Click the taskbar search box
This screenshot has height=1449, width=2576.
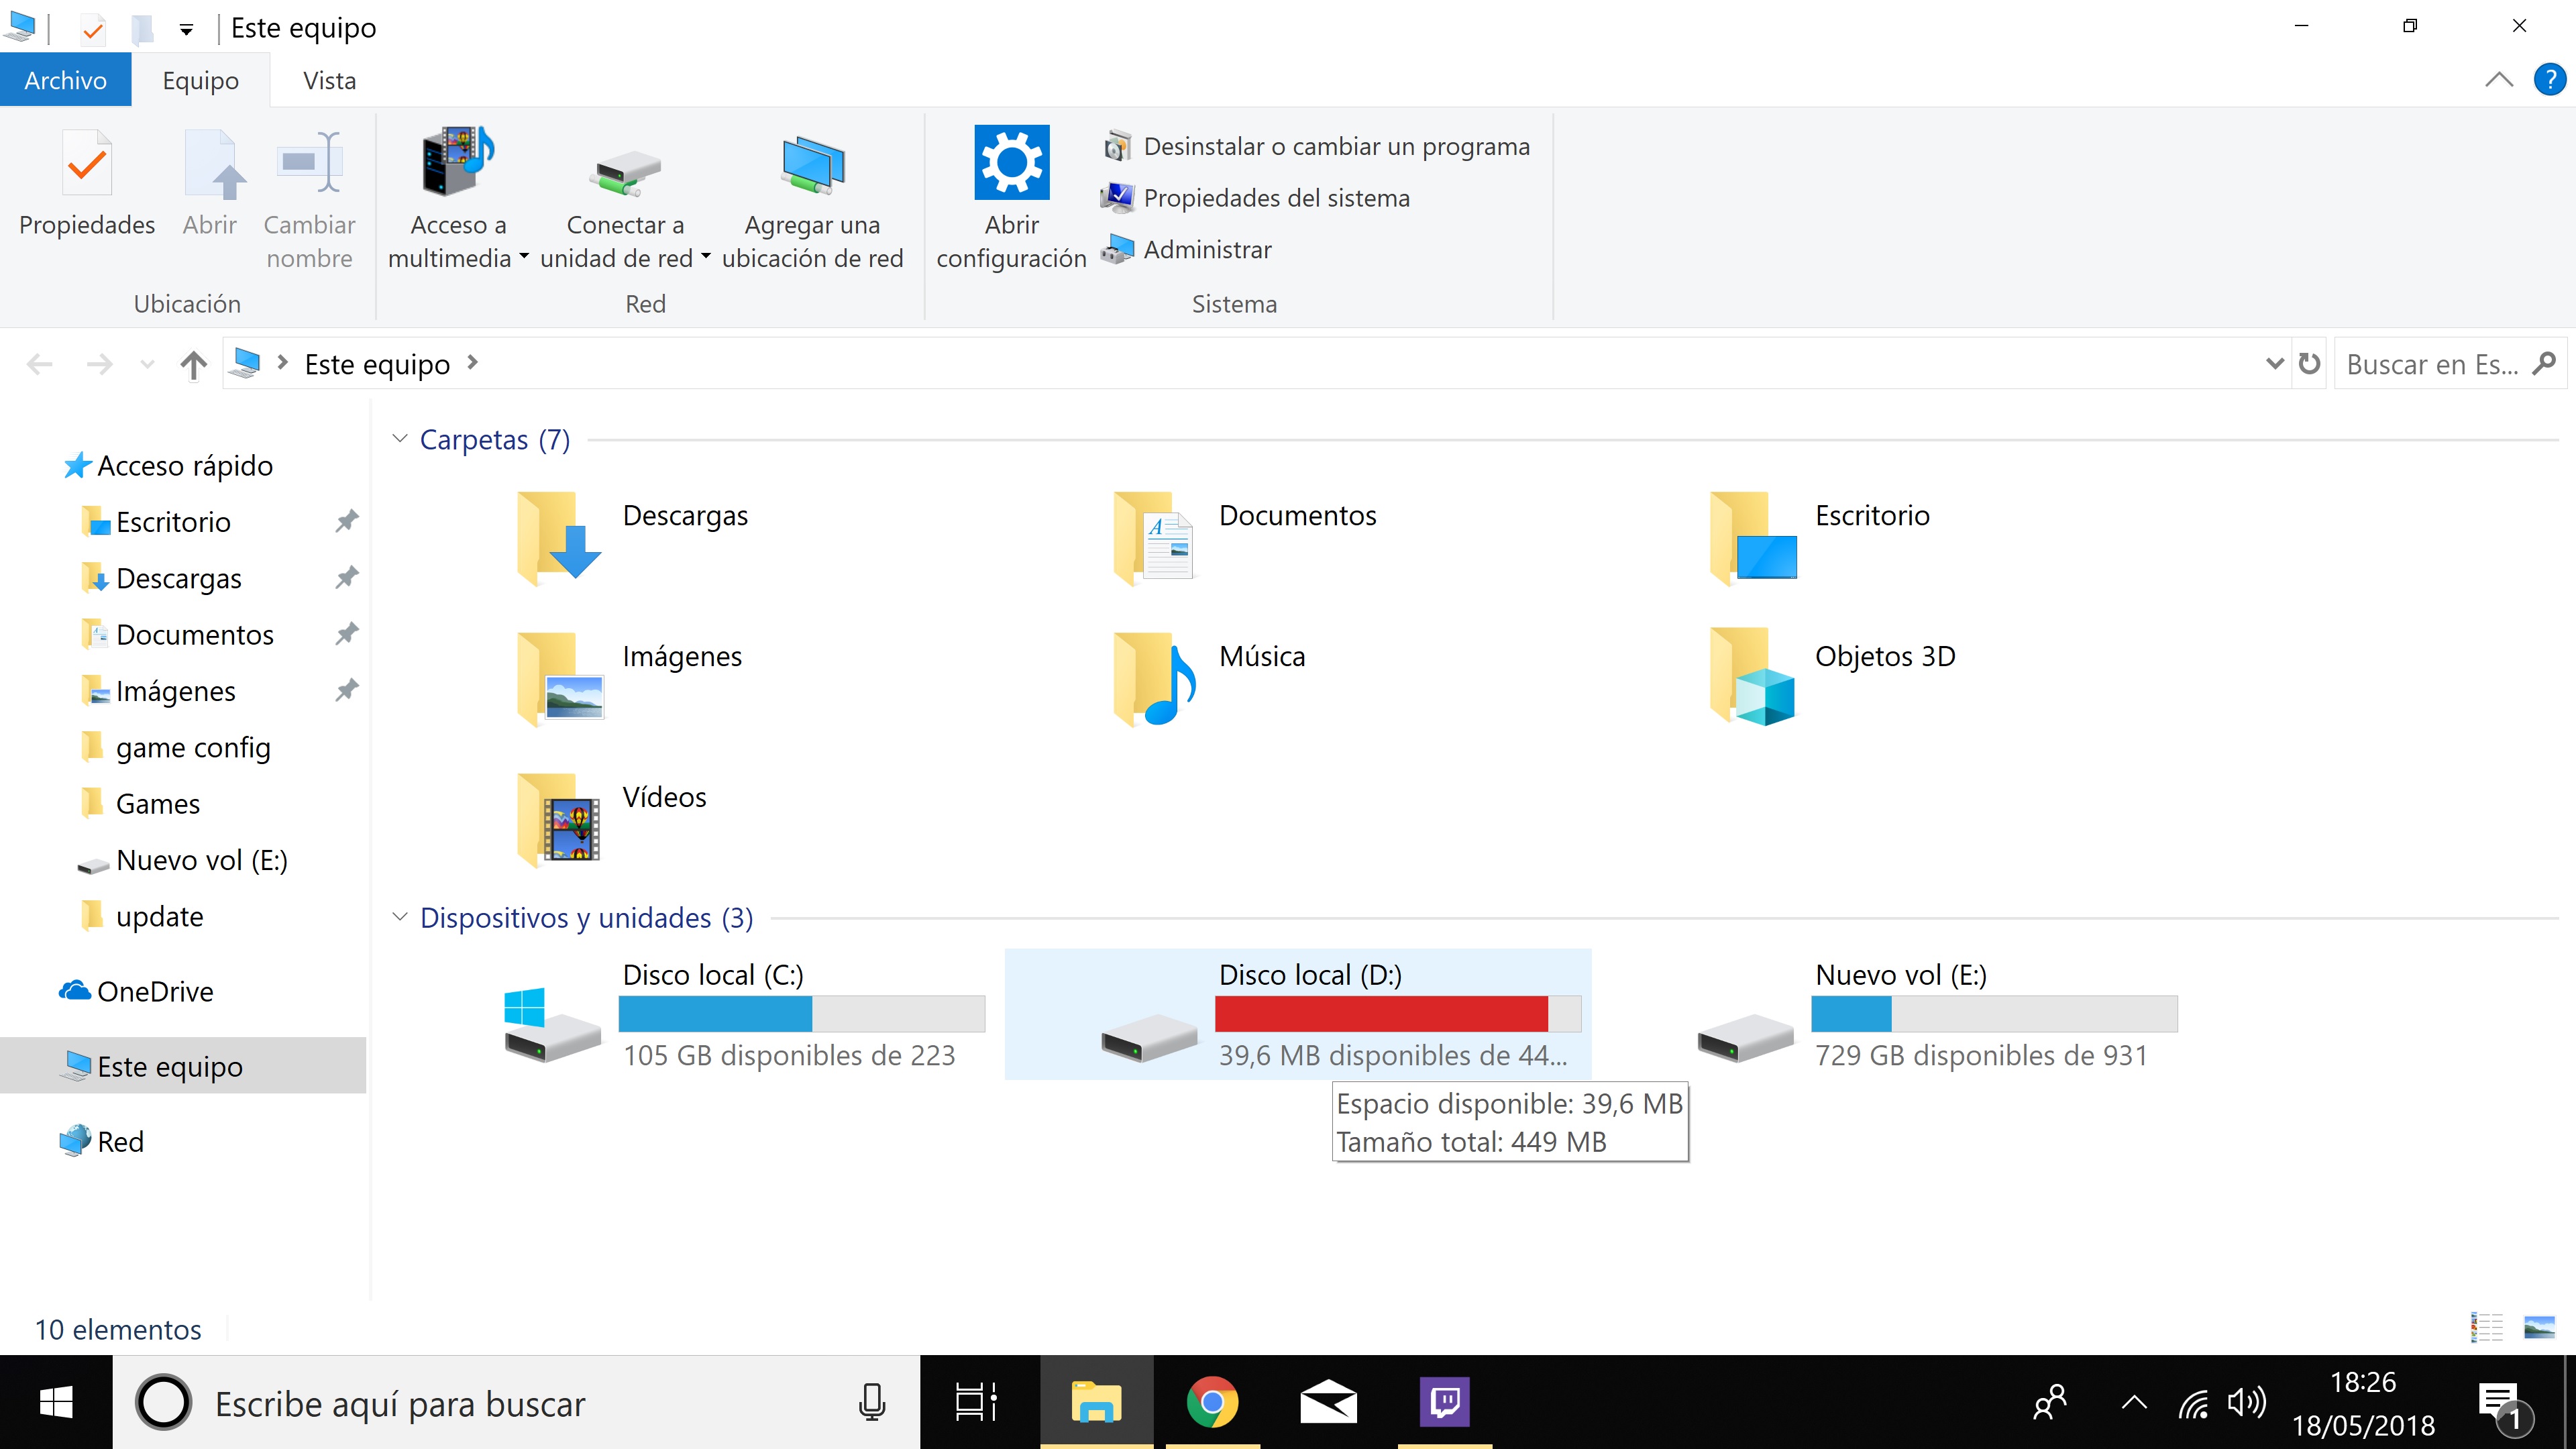tap(516, 1403)
